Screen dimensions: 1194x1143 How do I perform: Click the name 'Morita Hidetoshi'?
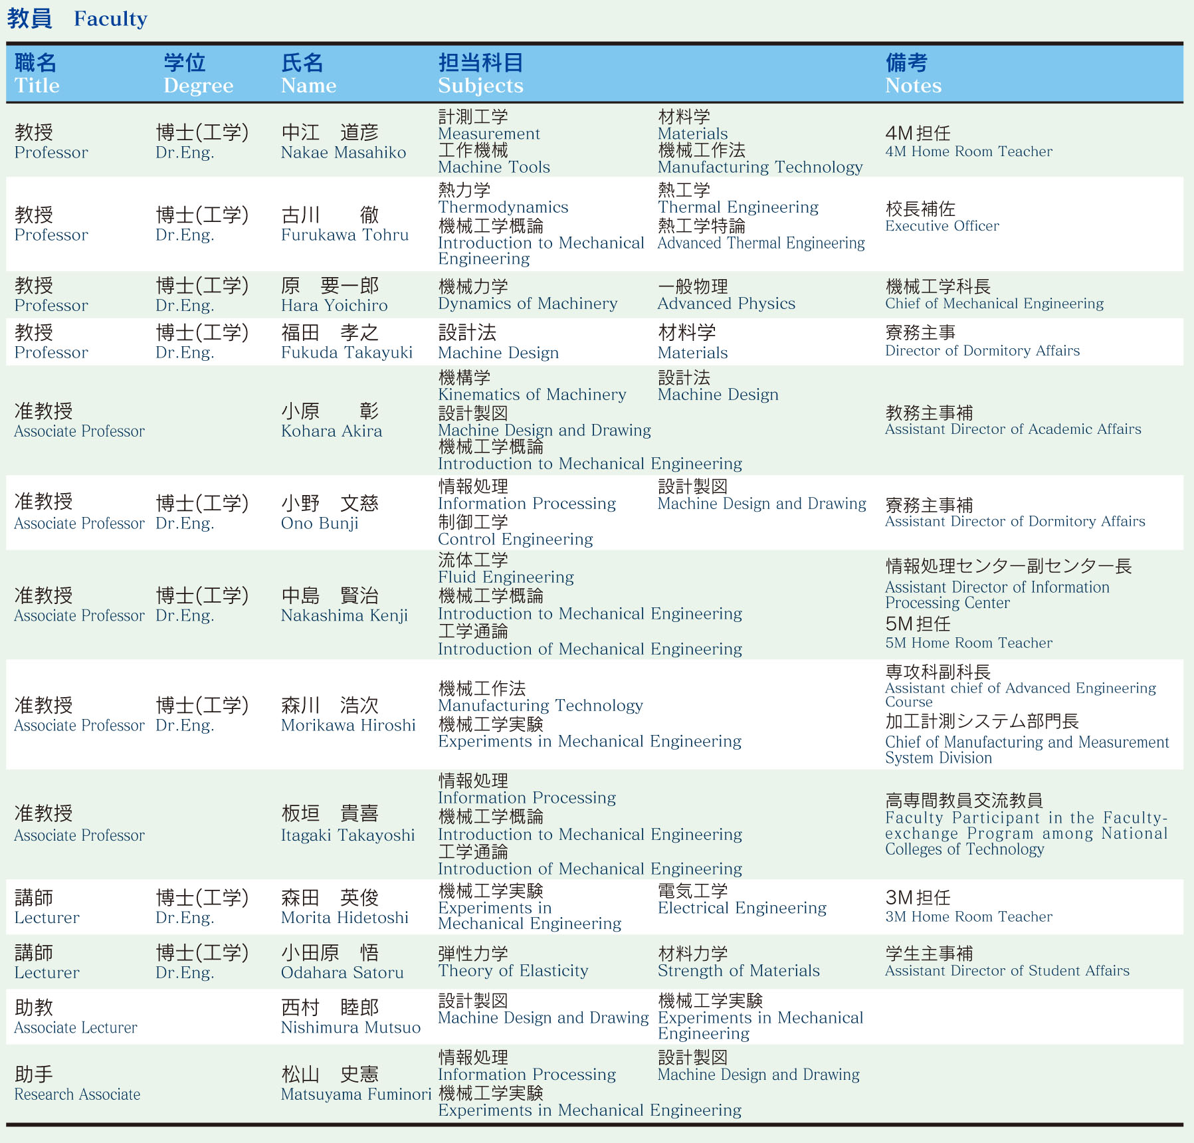[345, 918]
